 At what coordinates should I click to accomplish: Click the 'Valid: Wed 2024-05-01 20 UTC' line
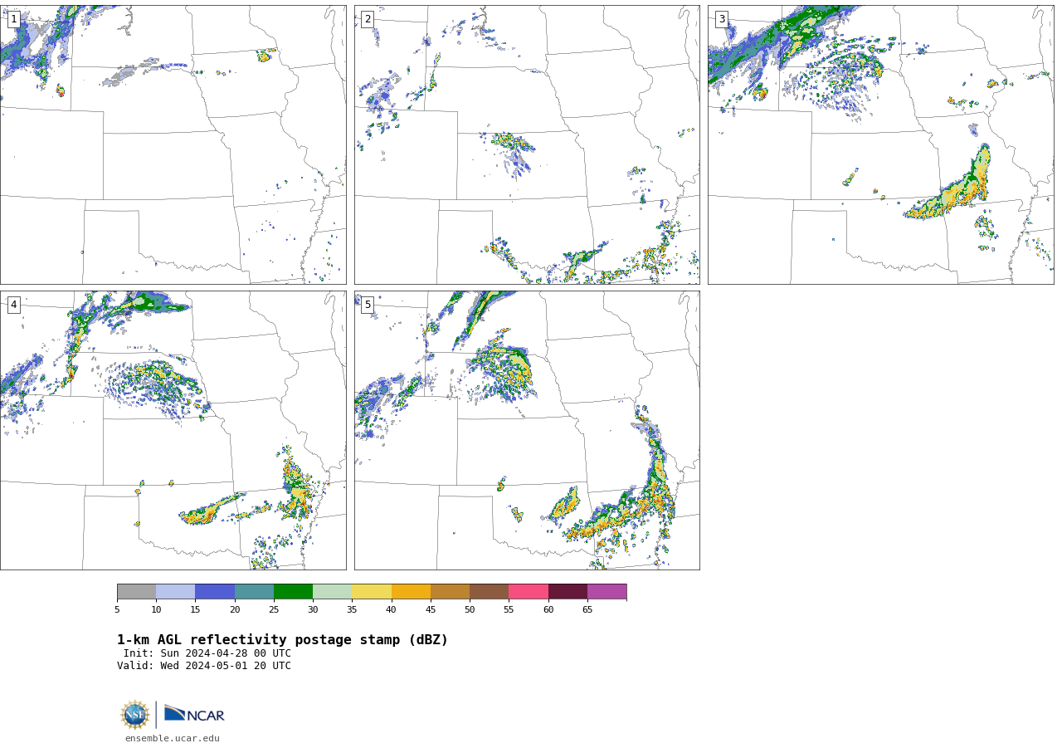tap(204, 666)
